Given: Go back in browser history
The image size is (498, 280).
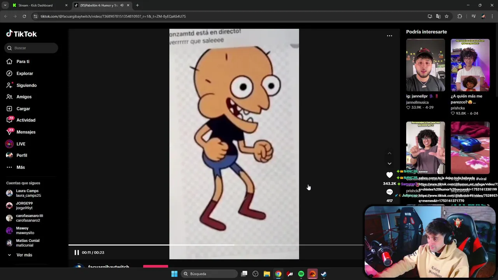Looking at the screenshot, I should (x=5, y=16).
